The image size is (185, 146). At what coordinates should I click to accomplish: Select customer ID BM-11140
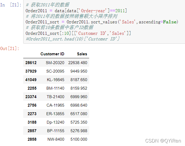point(55,88)
